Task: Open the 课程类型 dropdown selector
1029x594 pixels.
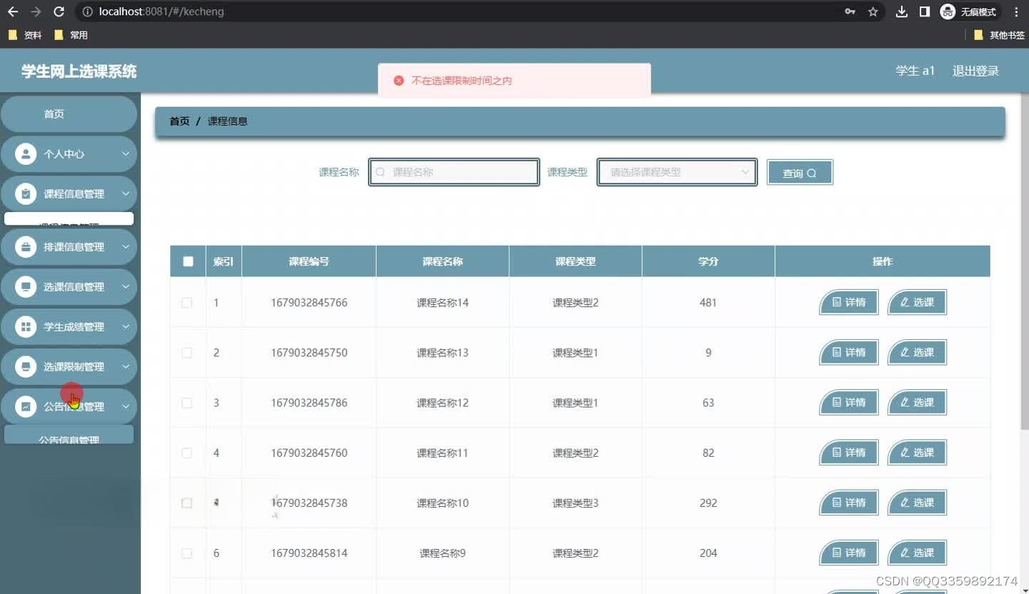Action: point(677,172)
